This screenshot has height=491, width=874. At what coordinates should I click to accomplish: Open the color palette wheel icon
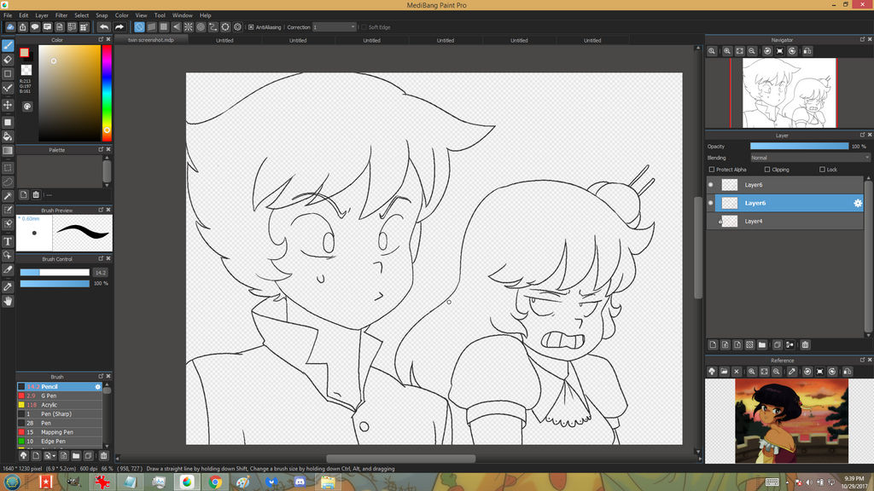pyautogui.click(x=27, y=107)
